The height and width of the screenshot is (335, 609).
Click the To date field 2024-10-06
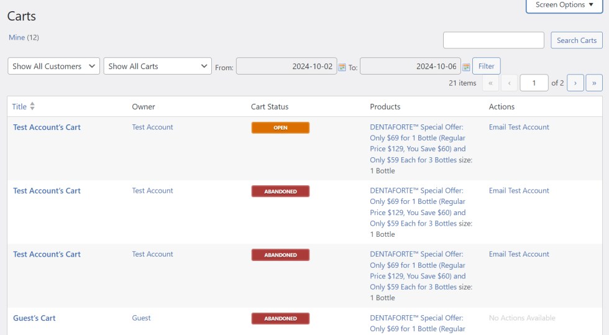coord(410,66)
